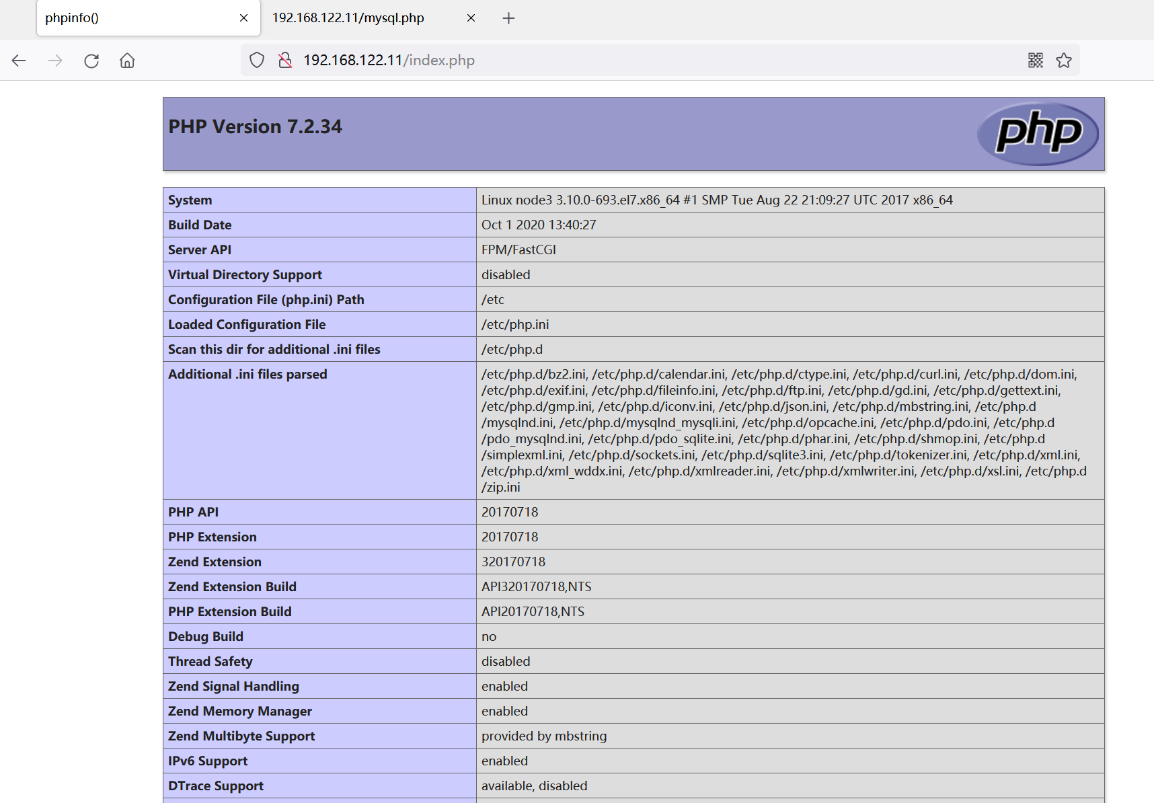Select the Oct 1 2020 13:40:27 value
Screen dimensions: 1154x803
(x=539, y=225)
